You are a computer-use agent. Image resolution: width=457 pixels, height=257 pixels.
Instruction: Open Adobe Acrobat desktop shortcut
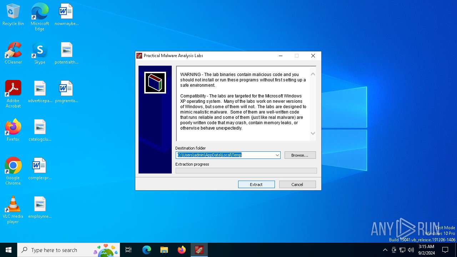coord(13,94)
